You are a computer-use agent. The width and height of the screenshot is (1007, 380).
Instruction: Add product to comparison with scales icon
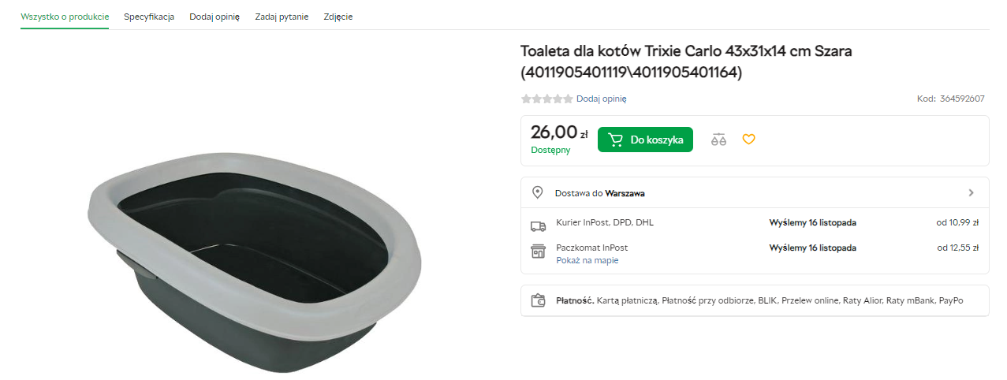pyautogui.click(x=718, y=140)
